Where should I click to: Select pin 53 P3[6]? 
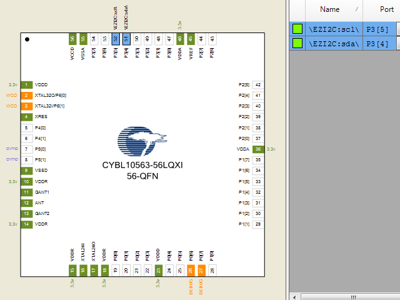click(x=104, y=39)
